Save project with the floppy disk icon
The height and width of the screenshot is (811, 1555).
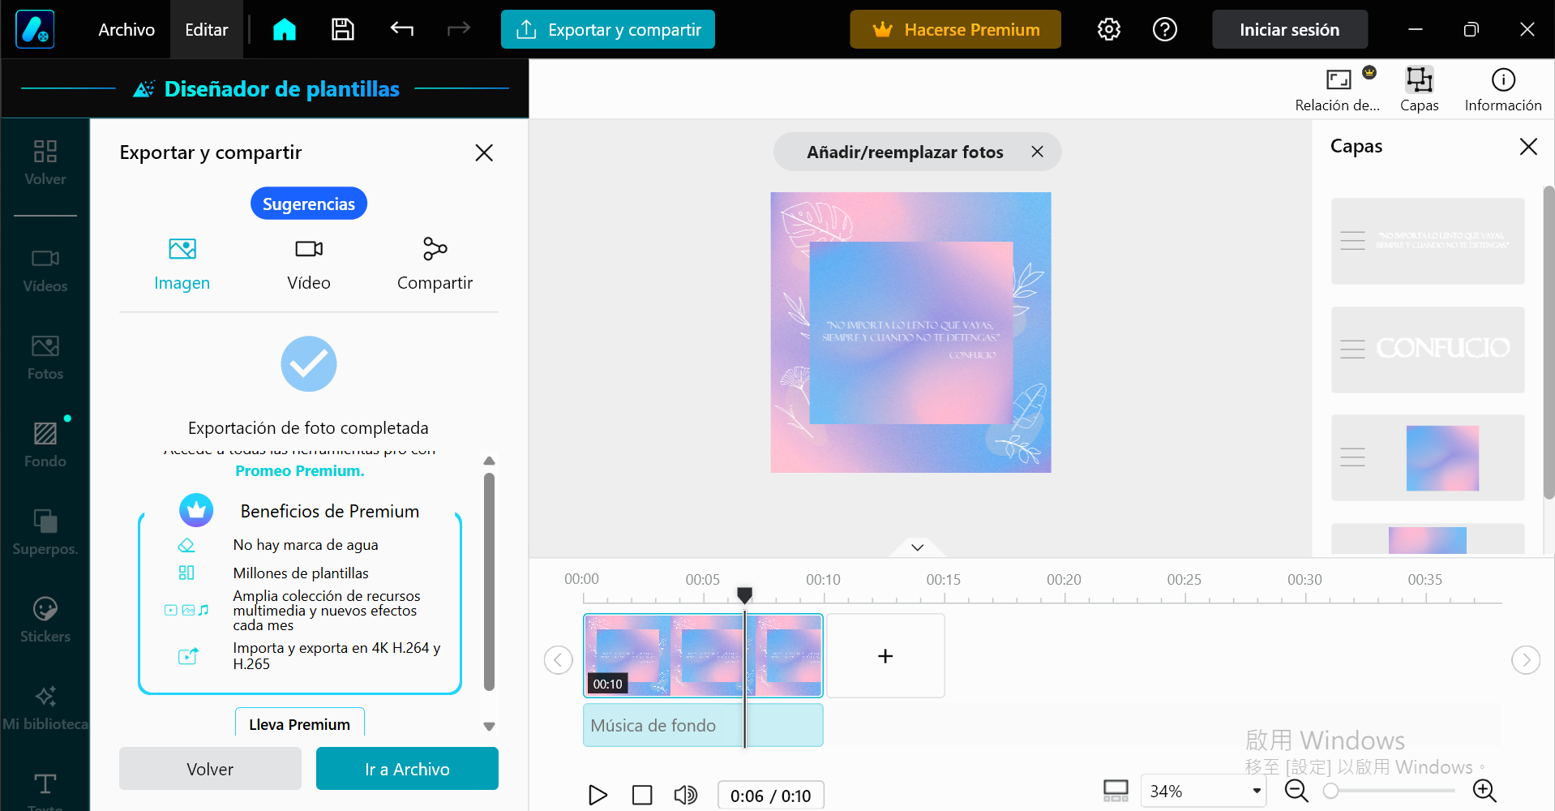[343, 30]
